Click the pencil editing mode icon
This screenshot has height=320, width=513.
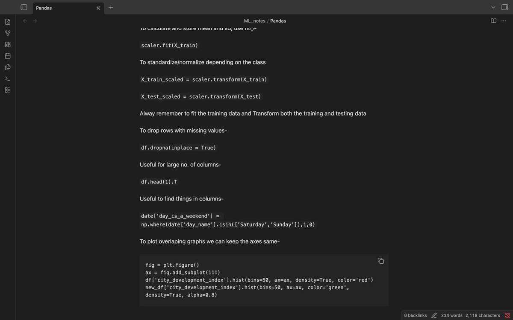(x=434, y=315)
